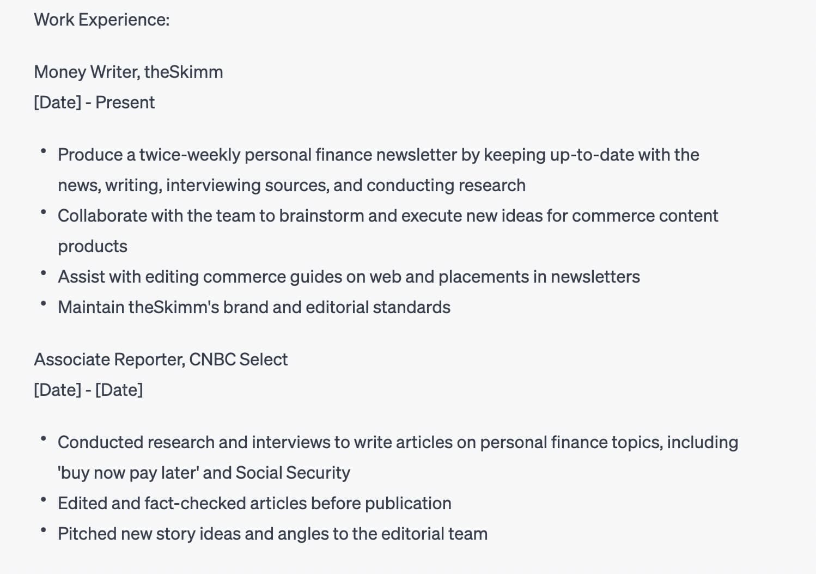The height and width of the screenshot is (574, 816).
Task: Click the [Date] placeholder before Present
Action: coord(57,103)
